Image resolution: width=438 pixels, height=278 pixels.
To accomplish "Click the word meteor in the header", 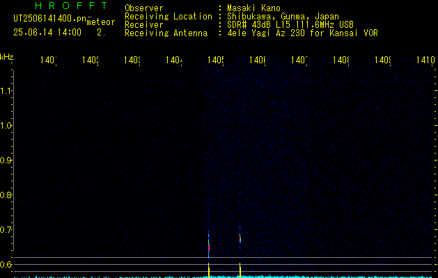I will point(101,22).
